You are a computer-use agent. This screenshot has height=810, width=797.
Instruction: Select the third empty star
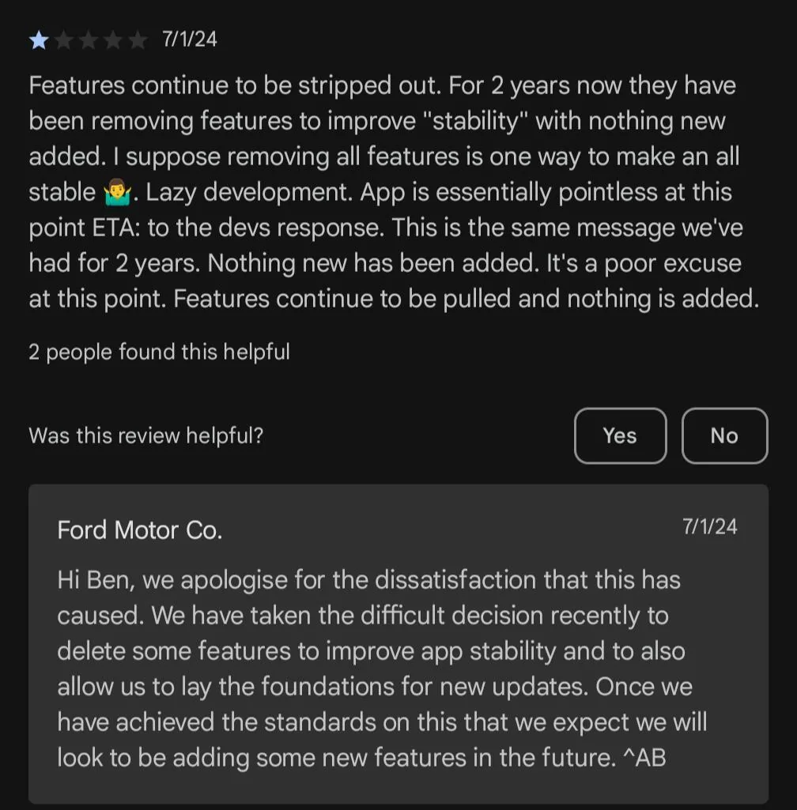pyautogui.click(x=89, y=40)
